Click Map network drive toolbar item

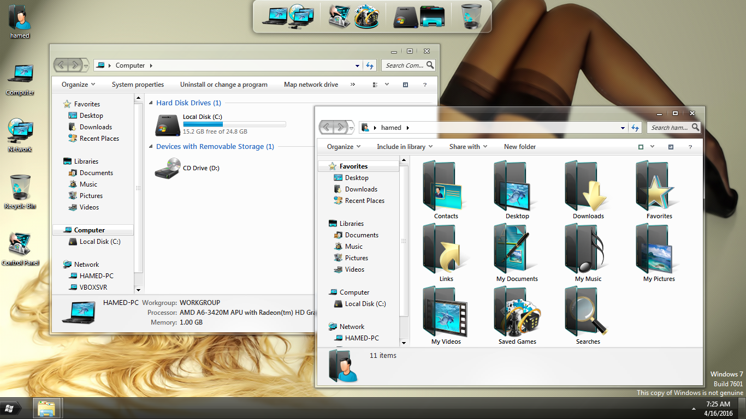point(311,85)
